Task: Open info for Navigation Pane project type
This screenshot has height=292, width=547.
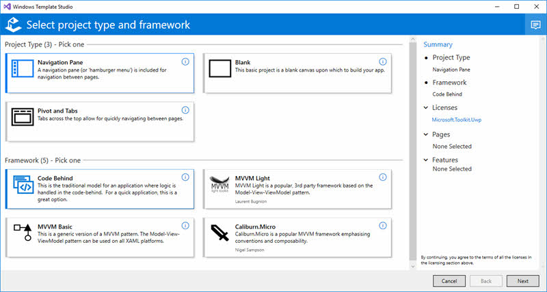Action: 185,61
